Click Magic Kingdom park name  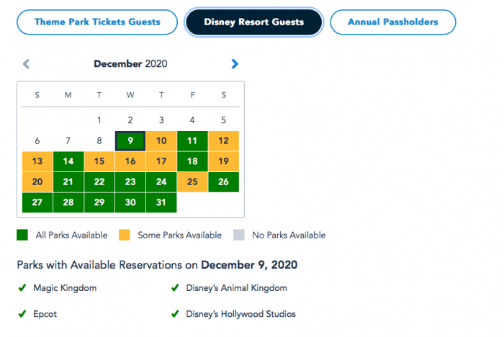(x=65, y=288)
